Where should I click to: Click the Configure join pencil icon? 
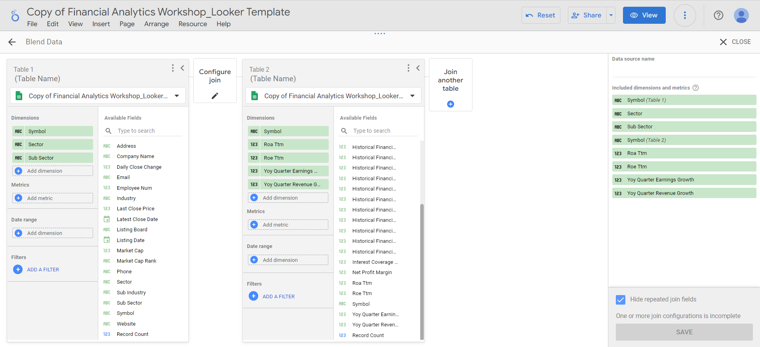tap(215, 96)
